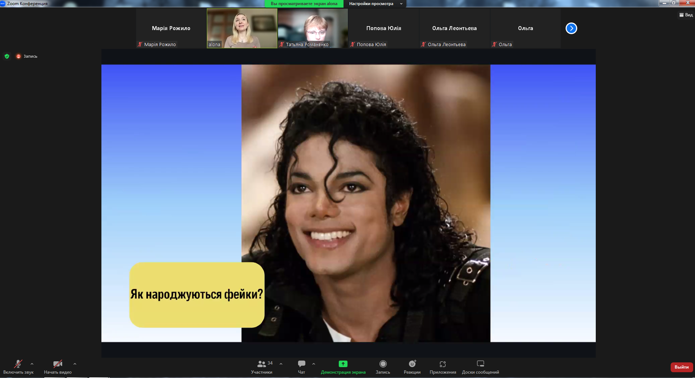Expand the arrow next to Чат
Image resolution: width=695 pixels, height=378 pixels.
pyautogui.click(x=314, y=363)
